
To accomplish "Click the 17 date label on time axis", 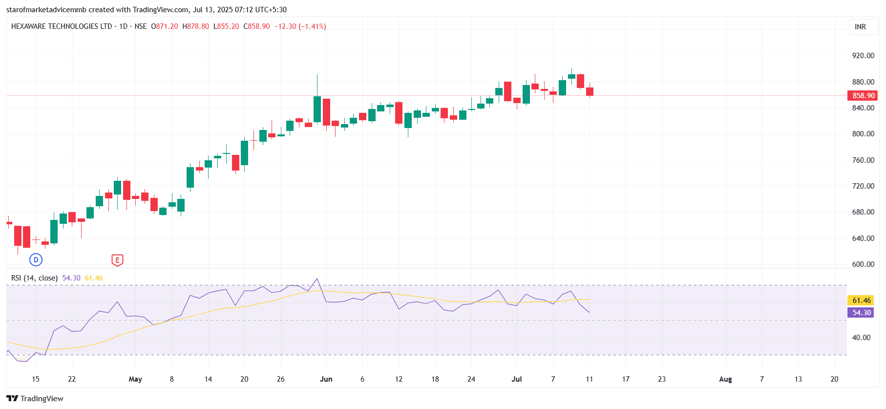I will pyautogui.click(x=626, y=379).
